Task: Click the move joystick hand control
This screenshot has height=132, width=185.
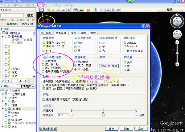Action: [177, 34]
